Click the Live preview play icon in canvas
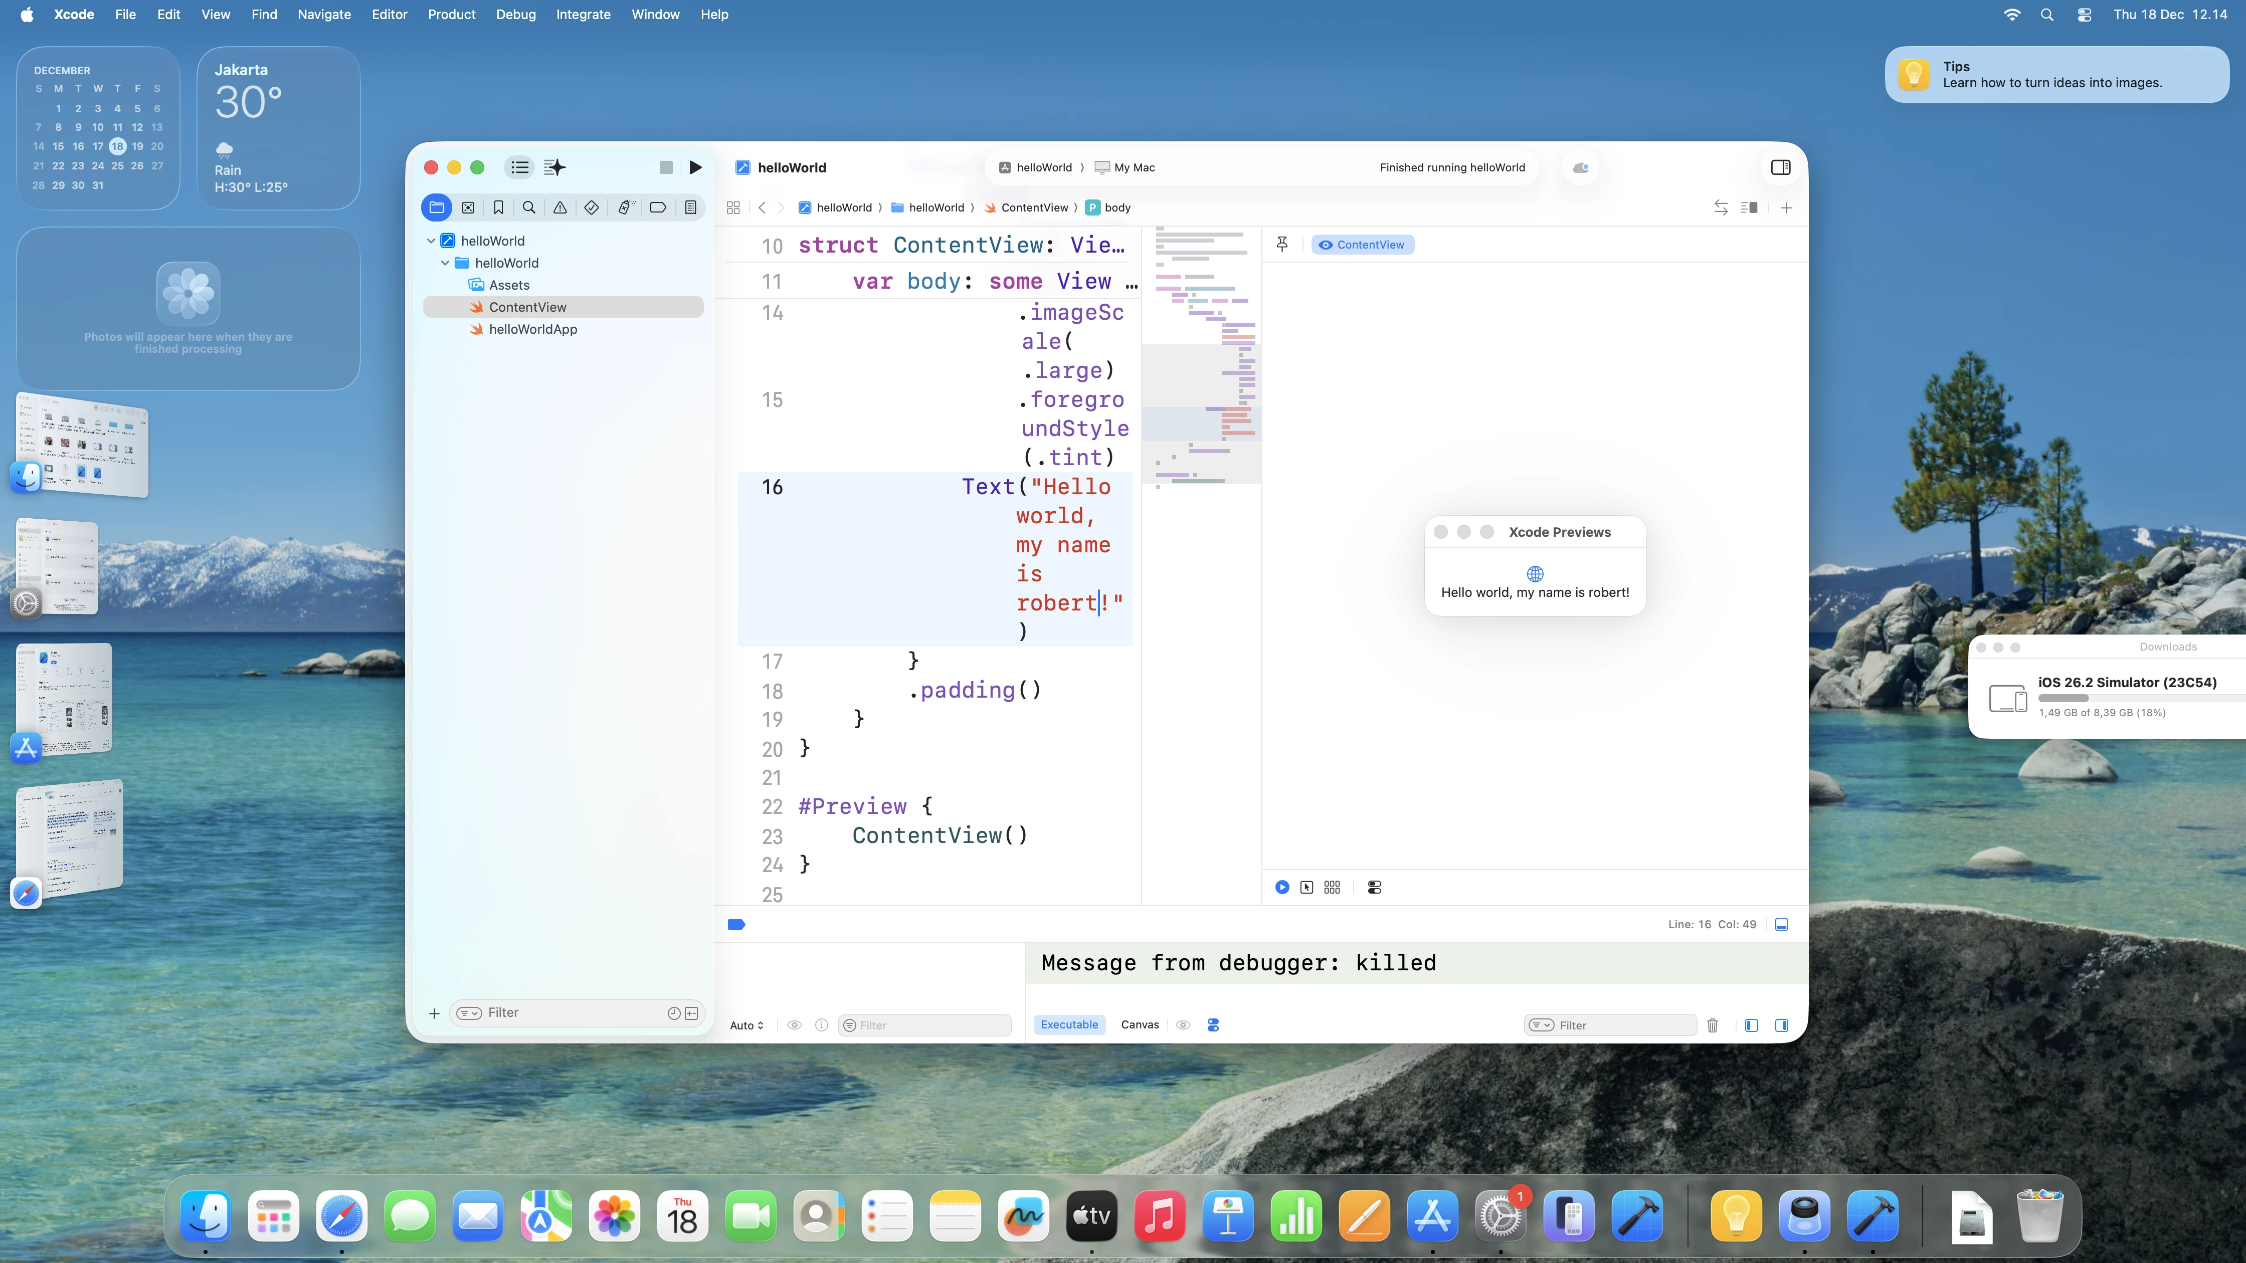 point(1282,887)
